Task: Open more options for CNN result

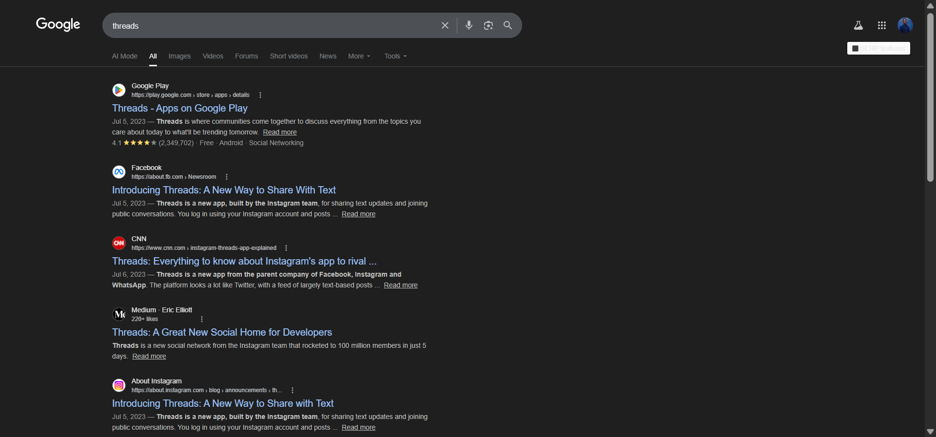Action: tap(286, 248)
